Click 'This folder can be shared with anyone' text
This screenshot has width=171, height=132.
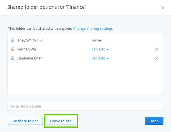click(x=40, y=28)
